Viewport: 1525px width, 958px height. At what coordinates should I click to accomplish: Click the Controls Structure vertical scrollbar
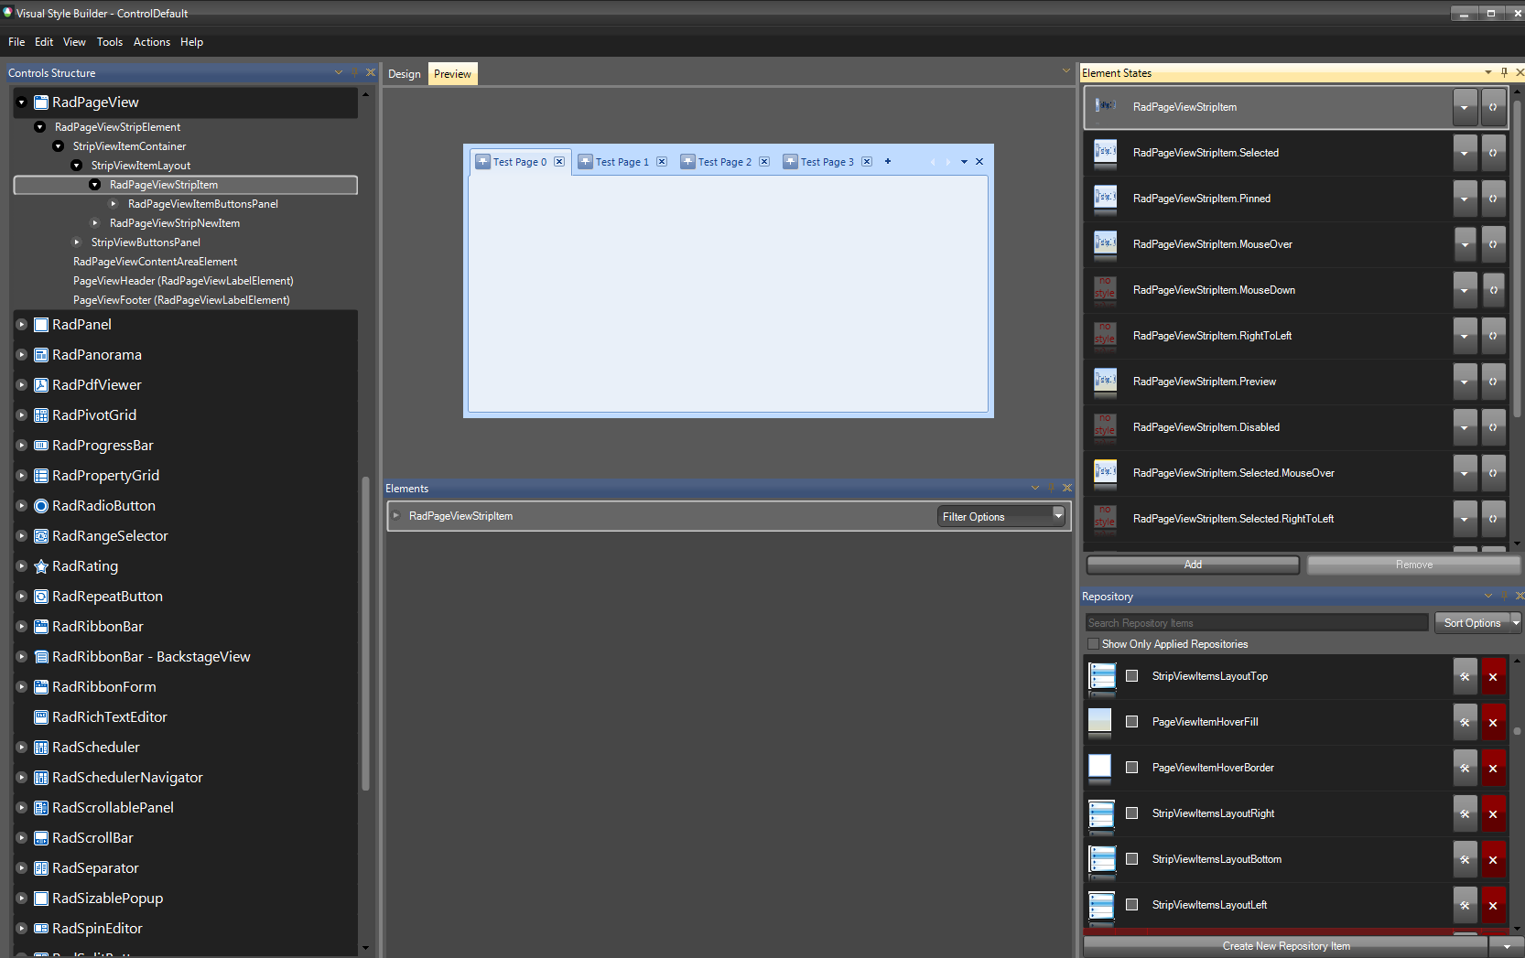click(366, 631)
